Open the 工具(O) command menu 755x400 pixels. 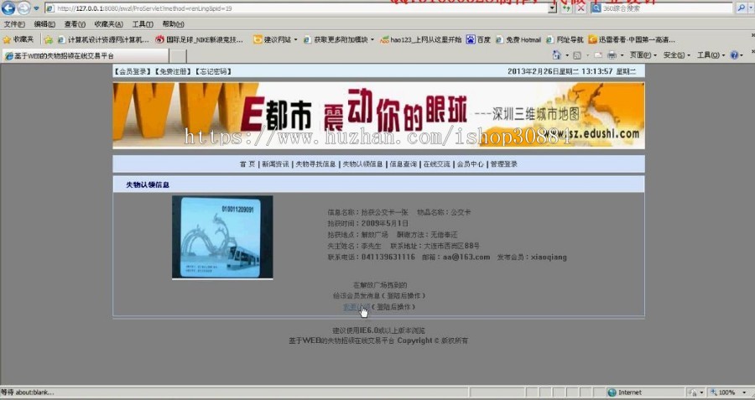(x=711, y=55)
